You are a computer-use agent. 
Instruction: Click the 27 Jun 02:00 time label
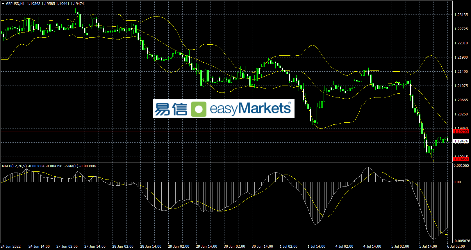(67, 247)
